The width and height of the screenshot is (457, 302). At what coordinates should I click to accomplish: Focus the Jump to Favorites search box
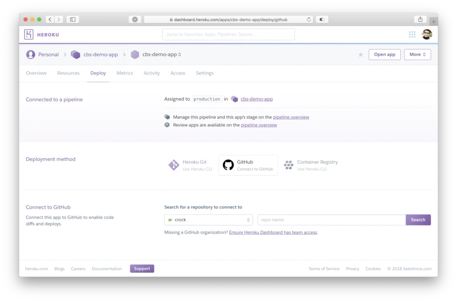(228, 34)
